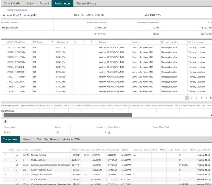Check the Other Accident checkbox
This screenshot has width=212, height=185.
120,110
